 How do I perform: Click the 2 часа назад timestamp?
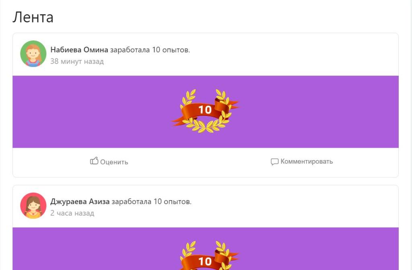click(x=72, y=213)
